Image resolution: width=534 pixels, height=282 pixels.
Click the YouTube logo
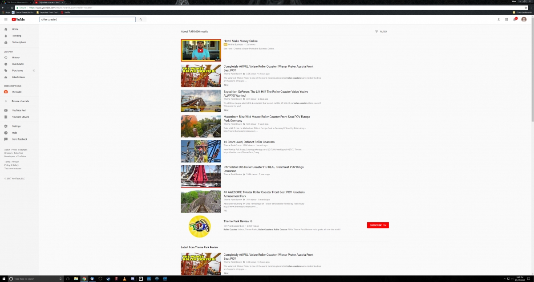(18, 20)
